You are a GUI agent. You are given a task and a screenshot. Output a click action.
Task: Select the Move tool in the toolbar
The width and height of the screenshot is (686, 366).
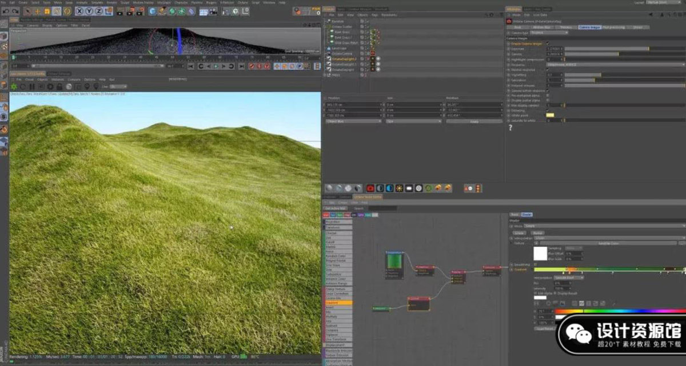point(38,11)
